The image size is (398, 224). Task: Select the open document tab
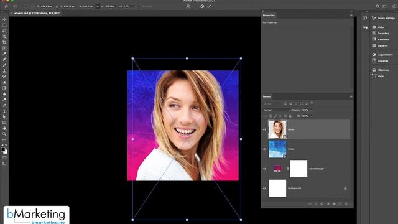click(x=37, y=13)
